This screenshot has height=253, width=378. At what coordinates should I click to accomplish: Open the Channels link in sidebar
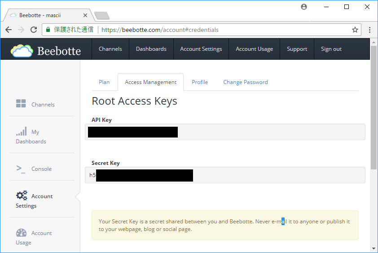(x=43, y=105)
